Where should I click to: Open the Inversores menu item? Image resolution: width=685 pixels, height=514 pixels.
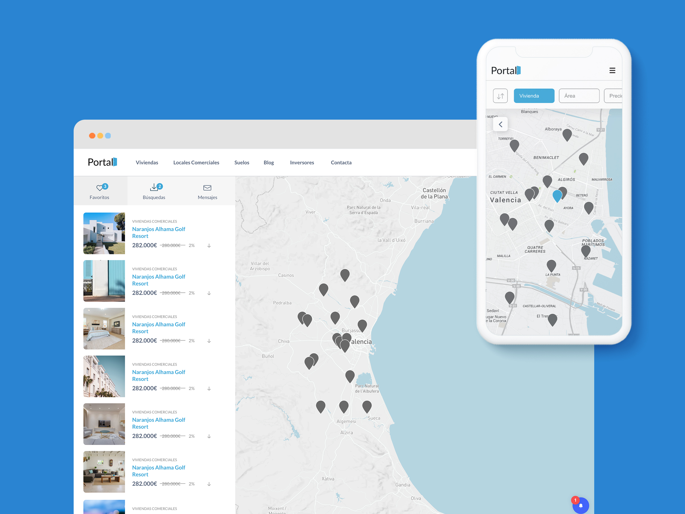point(302,162)
